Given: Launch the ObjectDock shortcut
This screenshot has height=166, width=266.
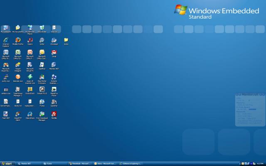Looking at the screenshot, I should [x=30, y=115].
